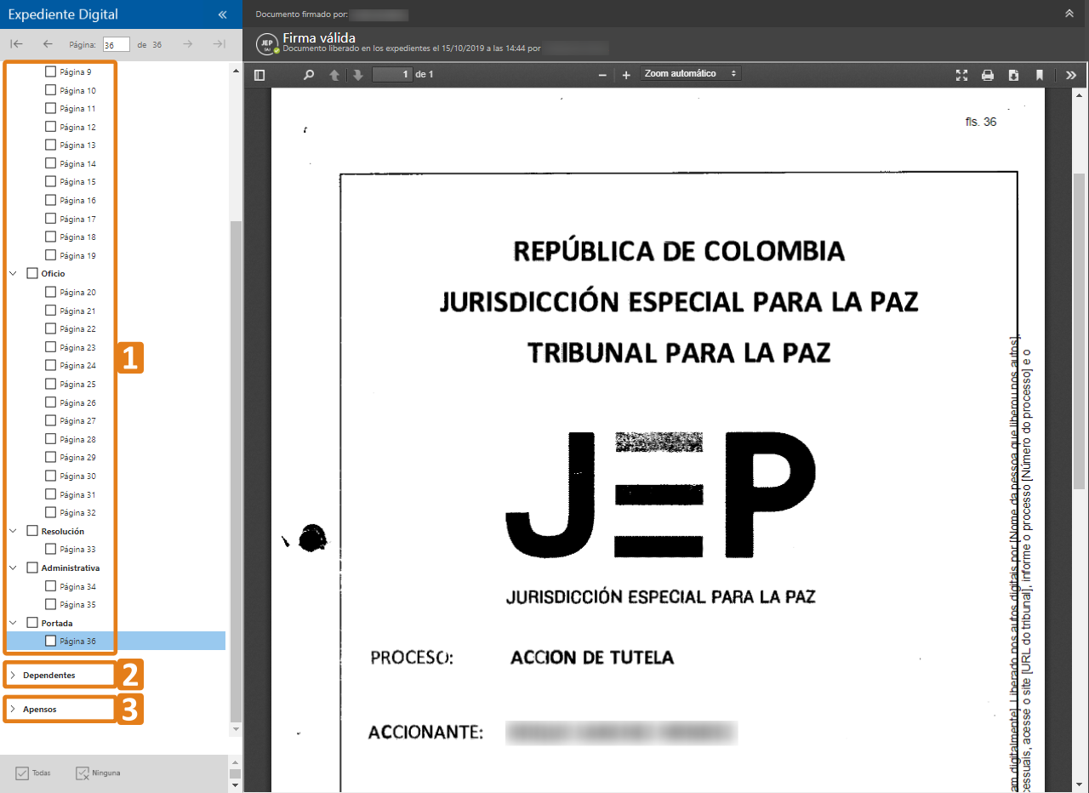Screen dimensions: 1089x793
Task: Collapse the Portada tree group
Action: [13, 623]
